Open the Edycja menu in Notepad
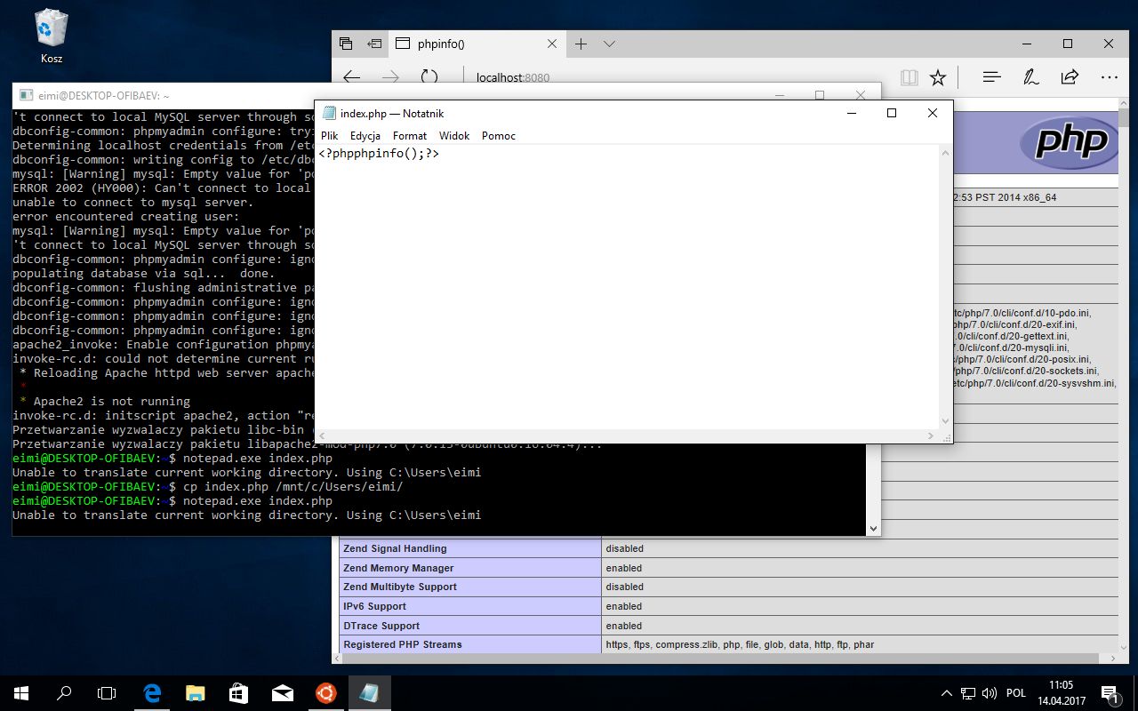Screen dimensions: 1138x711 [365, 136]
